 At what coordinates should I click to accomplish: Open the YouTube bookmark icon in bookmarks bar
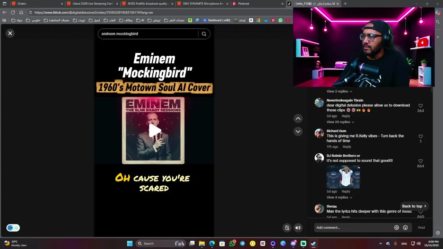(288, 20)
